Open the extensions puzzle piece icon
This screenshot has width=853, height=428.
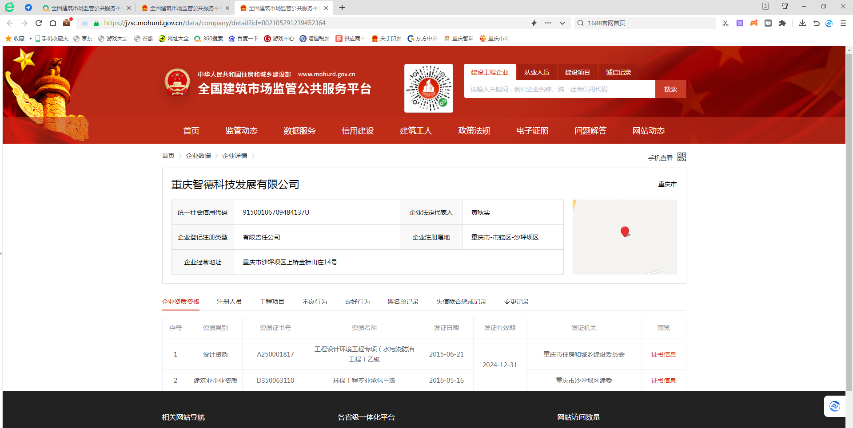pyautogui.click(x=782, y=23)
